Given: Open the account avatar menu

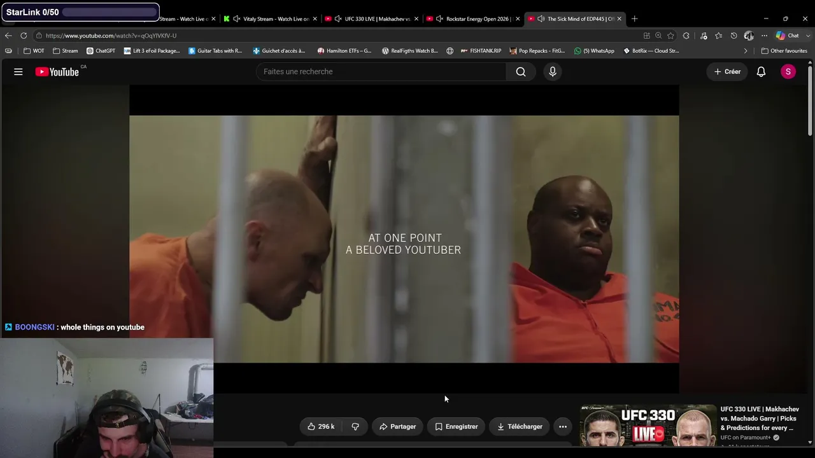Looking at the screenshot, I should (x=788, y=72).
